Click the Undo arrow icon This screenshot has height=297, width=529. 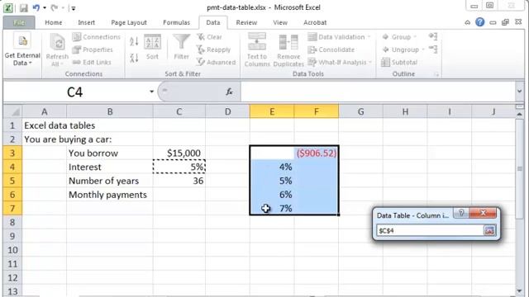[x=36, y=7]
